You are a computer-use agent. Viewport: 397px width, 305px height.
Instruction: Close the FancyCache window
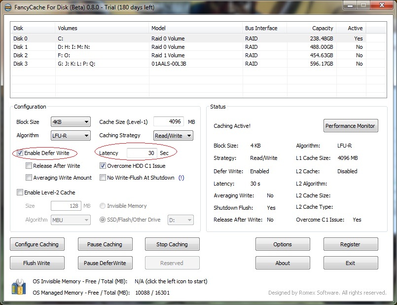(x=382, y=5)
